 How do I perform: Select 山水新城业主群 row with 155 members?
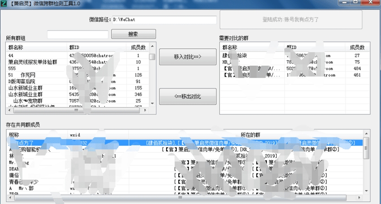click(x=78, y=88)
